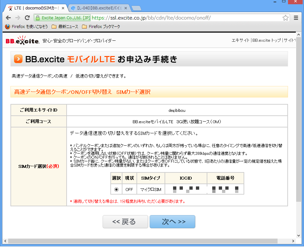The height and width of the screenshot is (249, 304).
Task: Open the エキサイト header link
Action: point(240,40)
